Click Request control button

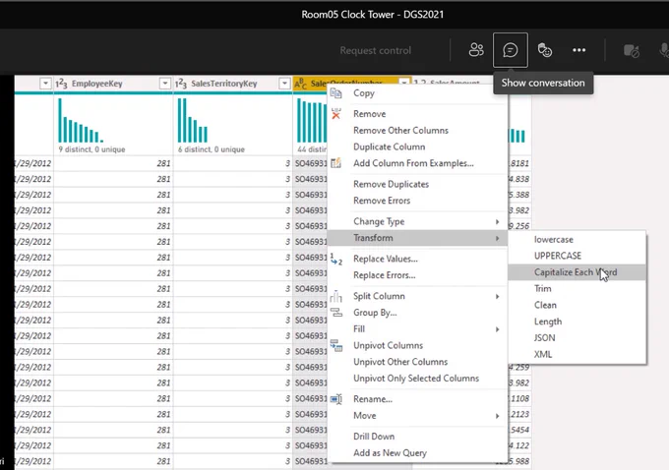pos(376,50)
